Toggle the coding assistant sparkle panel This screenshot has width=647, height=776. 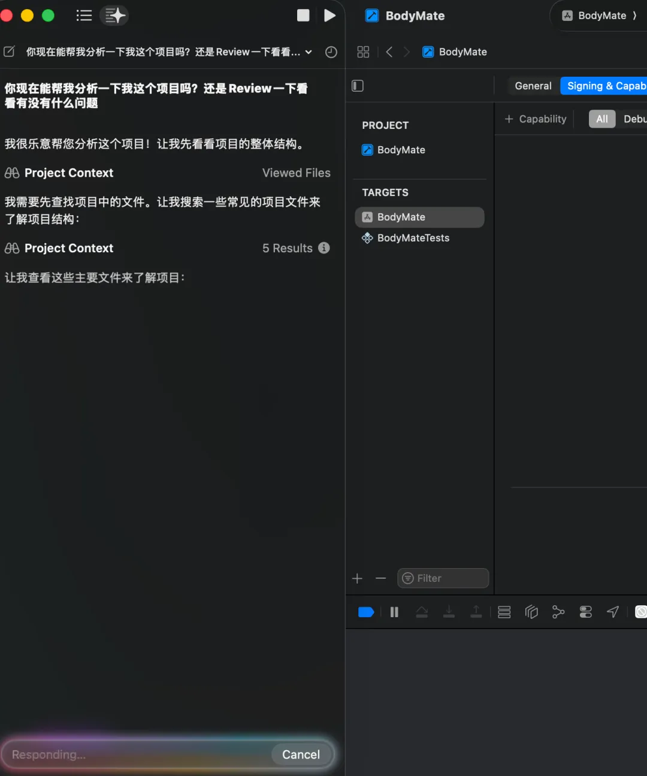[114, 16]
